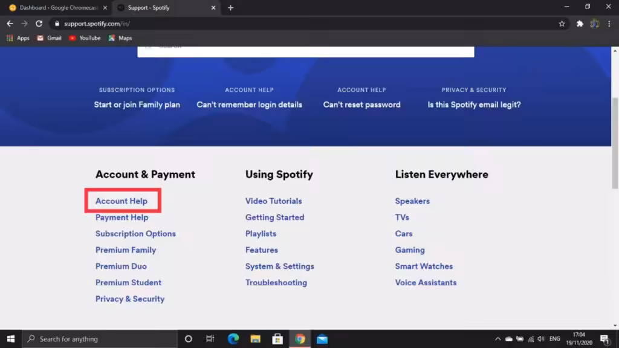Image resolution: width=619 pixels, height=348 pixels.
Task: Open Subscription Options link
Action: (x=135, y=234)
